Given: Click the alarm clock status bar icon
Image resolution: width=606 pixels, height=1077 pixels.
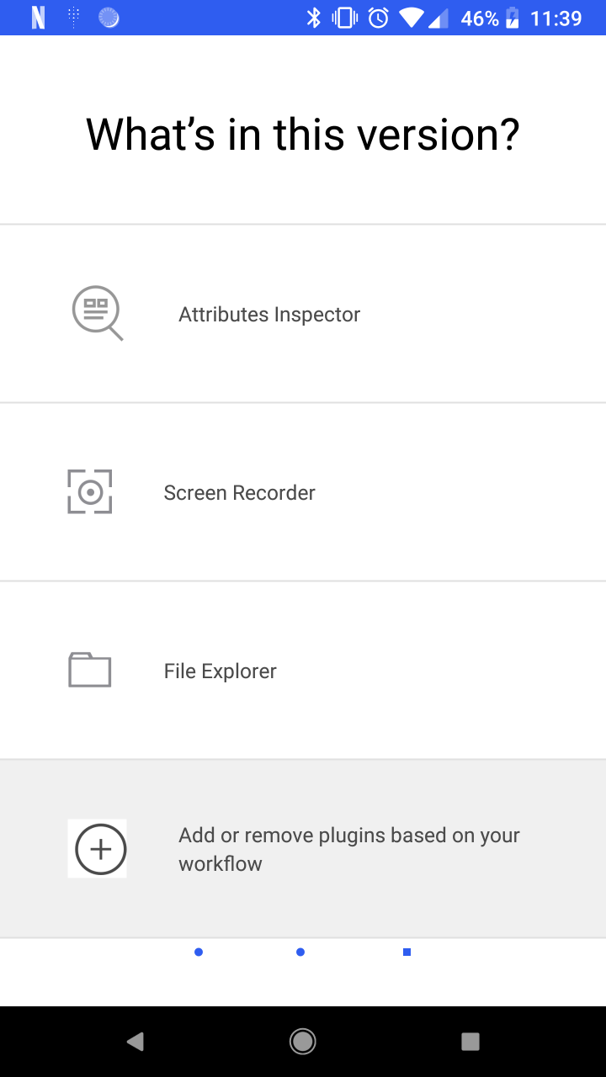Looking at the screenshot, I should [x=380, y=17].
